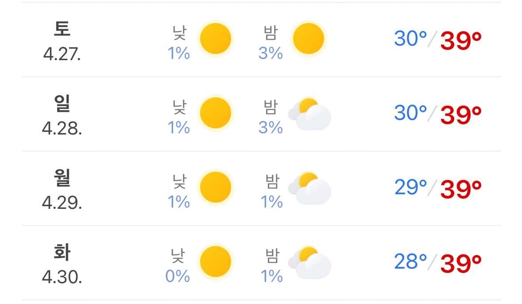The height and width of the screenshot is (304, 522).
Task: Click the daytime sun icon for 4.28.
Action: 215,113
